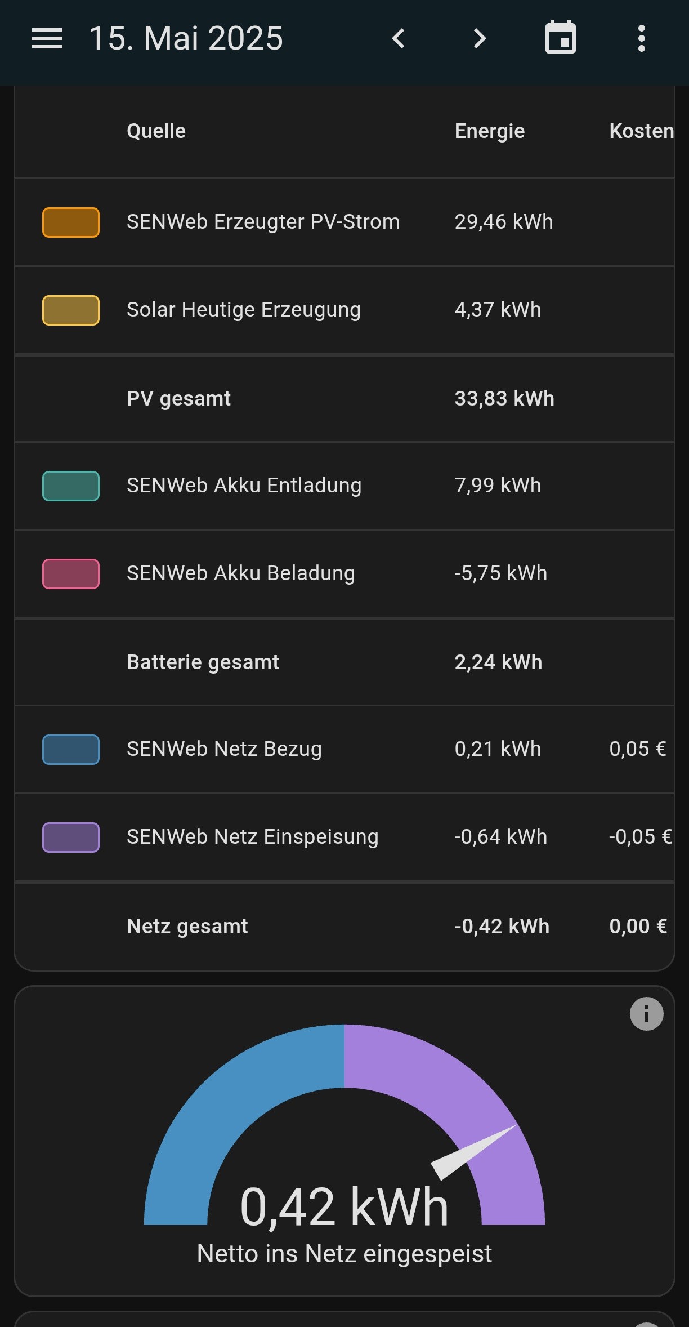Click the yellow Solar Heutige Erzeugung swatch
This screenshot has height=1327, width=689.
pos(71,310)
